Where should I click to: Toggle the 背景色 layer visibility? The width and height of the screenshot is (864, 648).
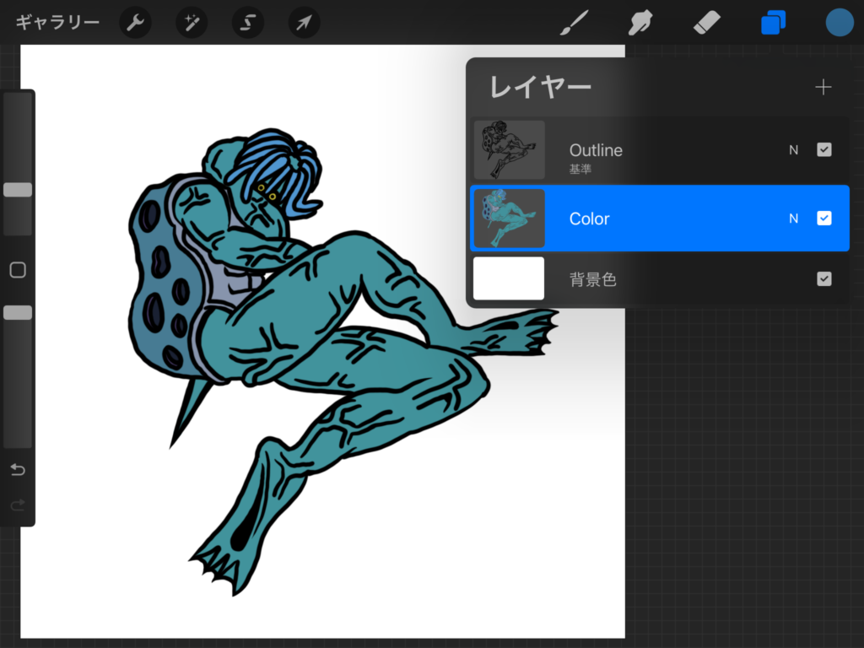click(824, 279)
